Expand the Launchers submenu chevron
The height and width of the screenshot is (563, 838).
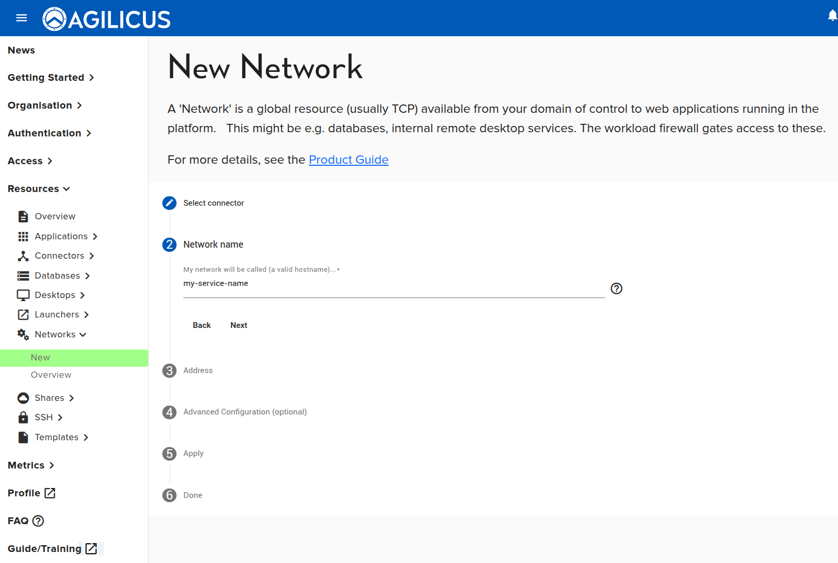(x=86, y=315)
